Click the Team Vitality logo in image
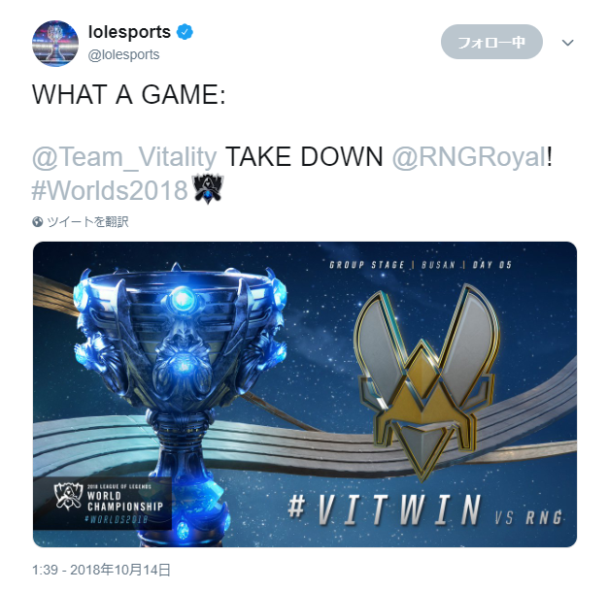 click(427, 381)
